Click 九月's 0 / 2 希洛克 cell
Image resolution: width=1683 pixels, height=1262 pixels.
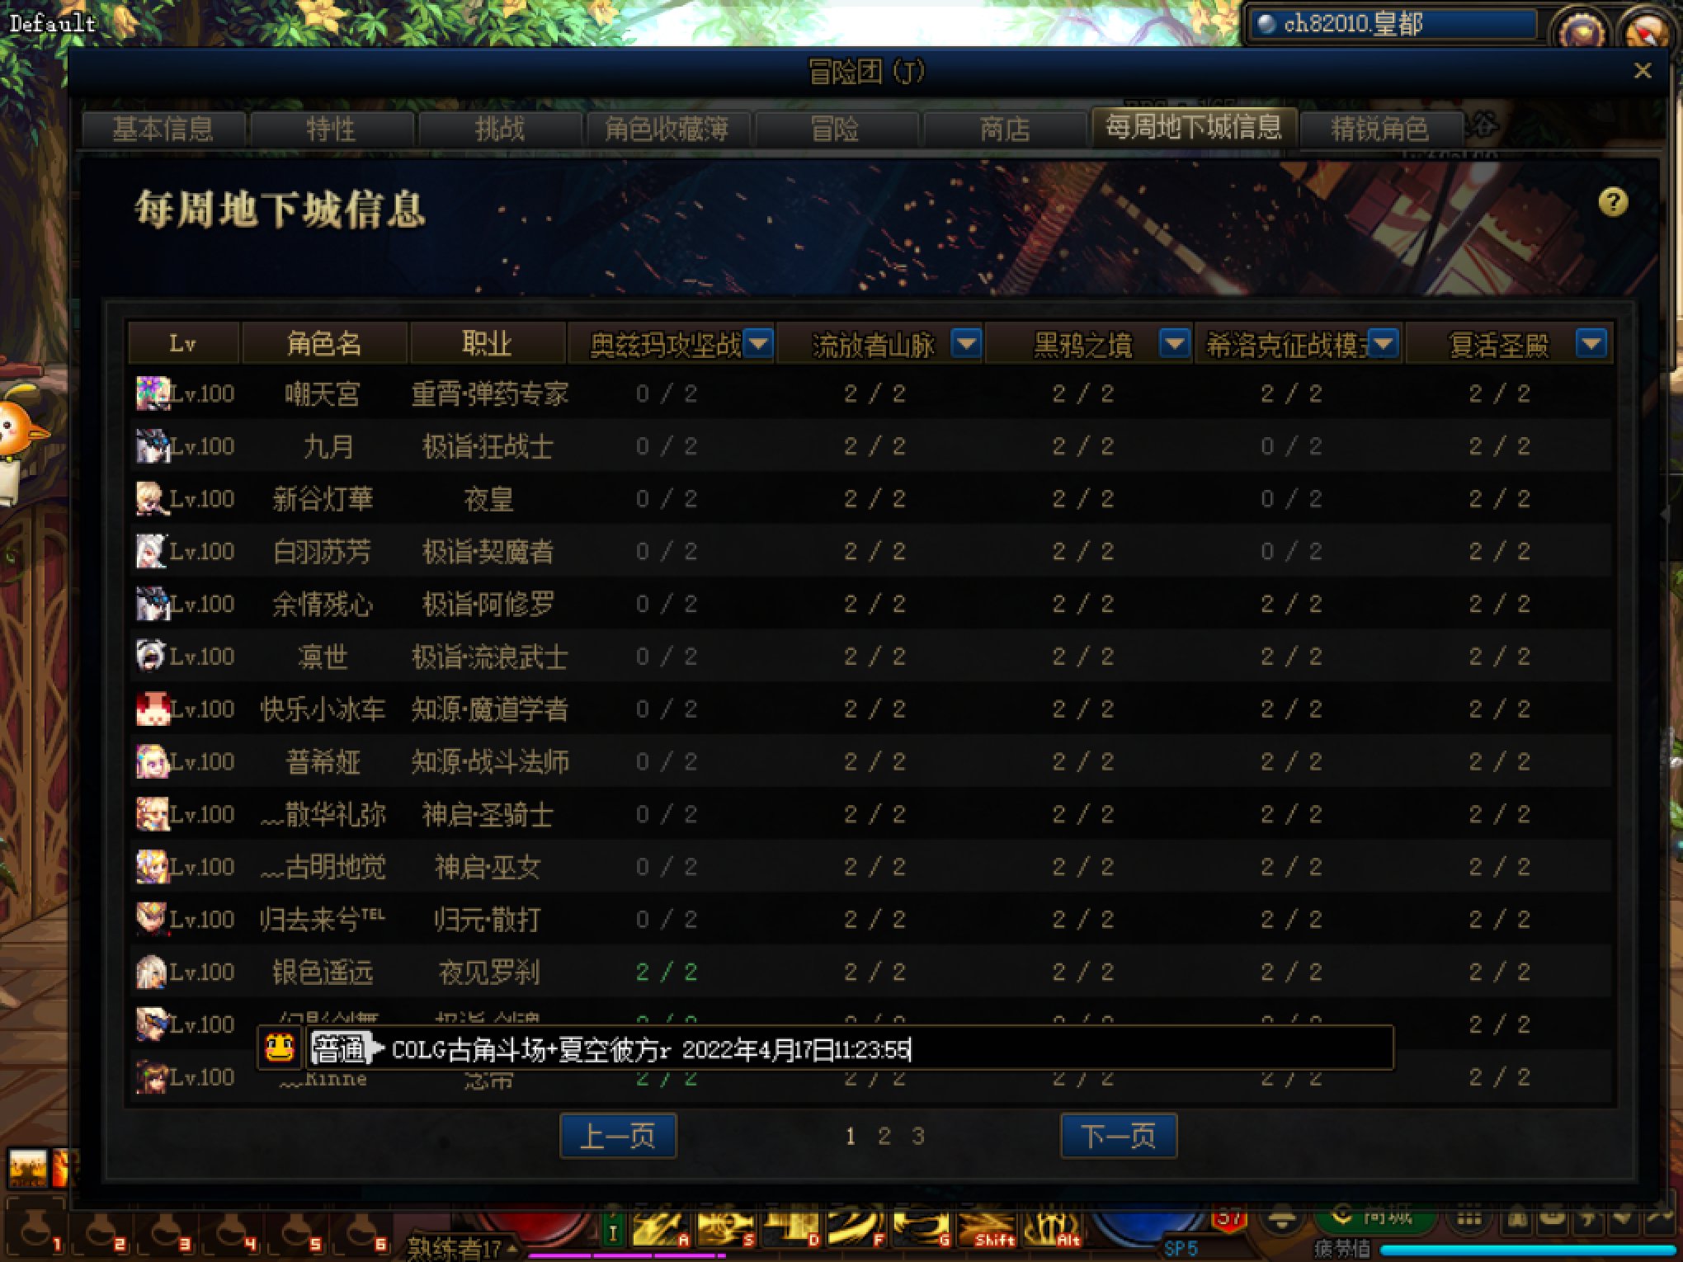click(x=1291, y=446)
